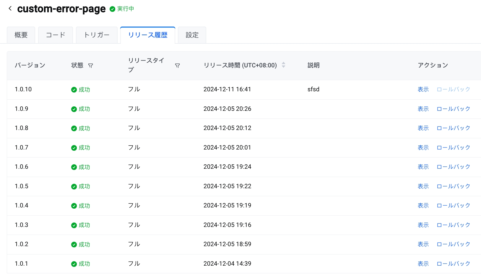Roll back to version 1.0.3

pyautogui.click(x=454, y=225)
